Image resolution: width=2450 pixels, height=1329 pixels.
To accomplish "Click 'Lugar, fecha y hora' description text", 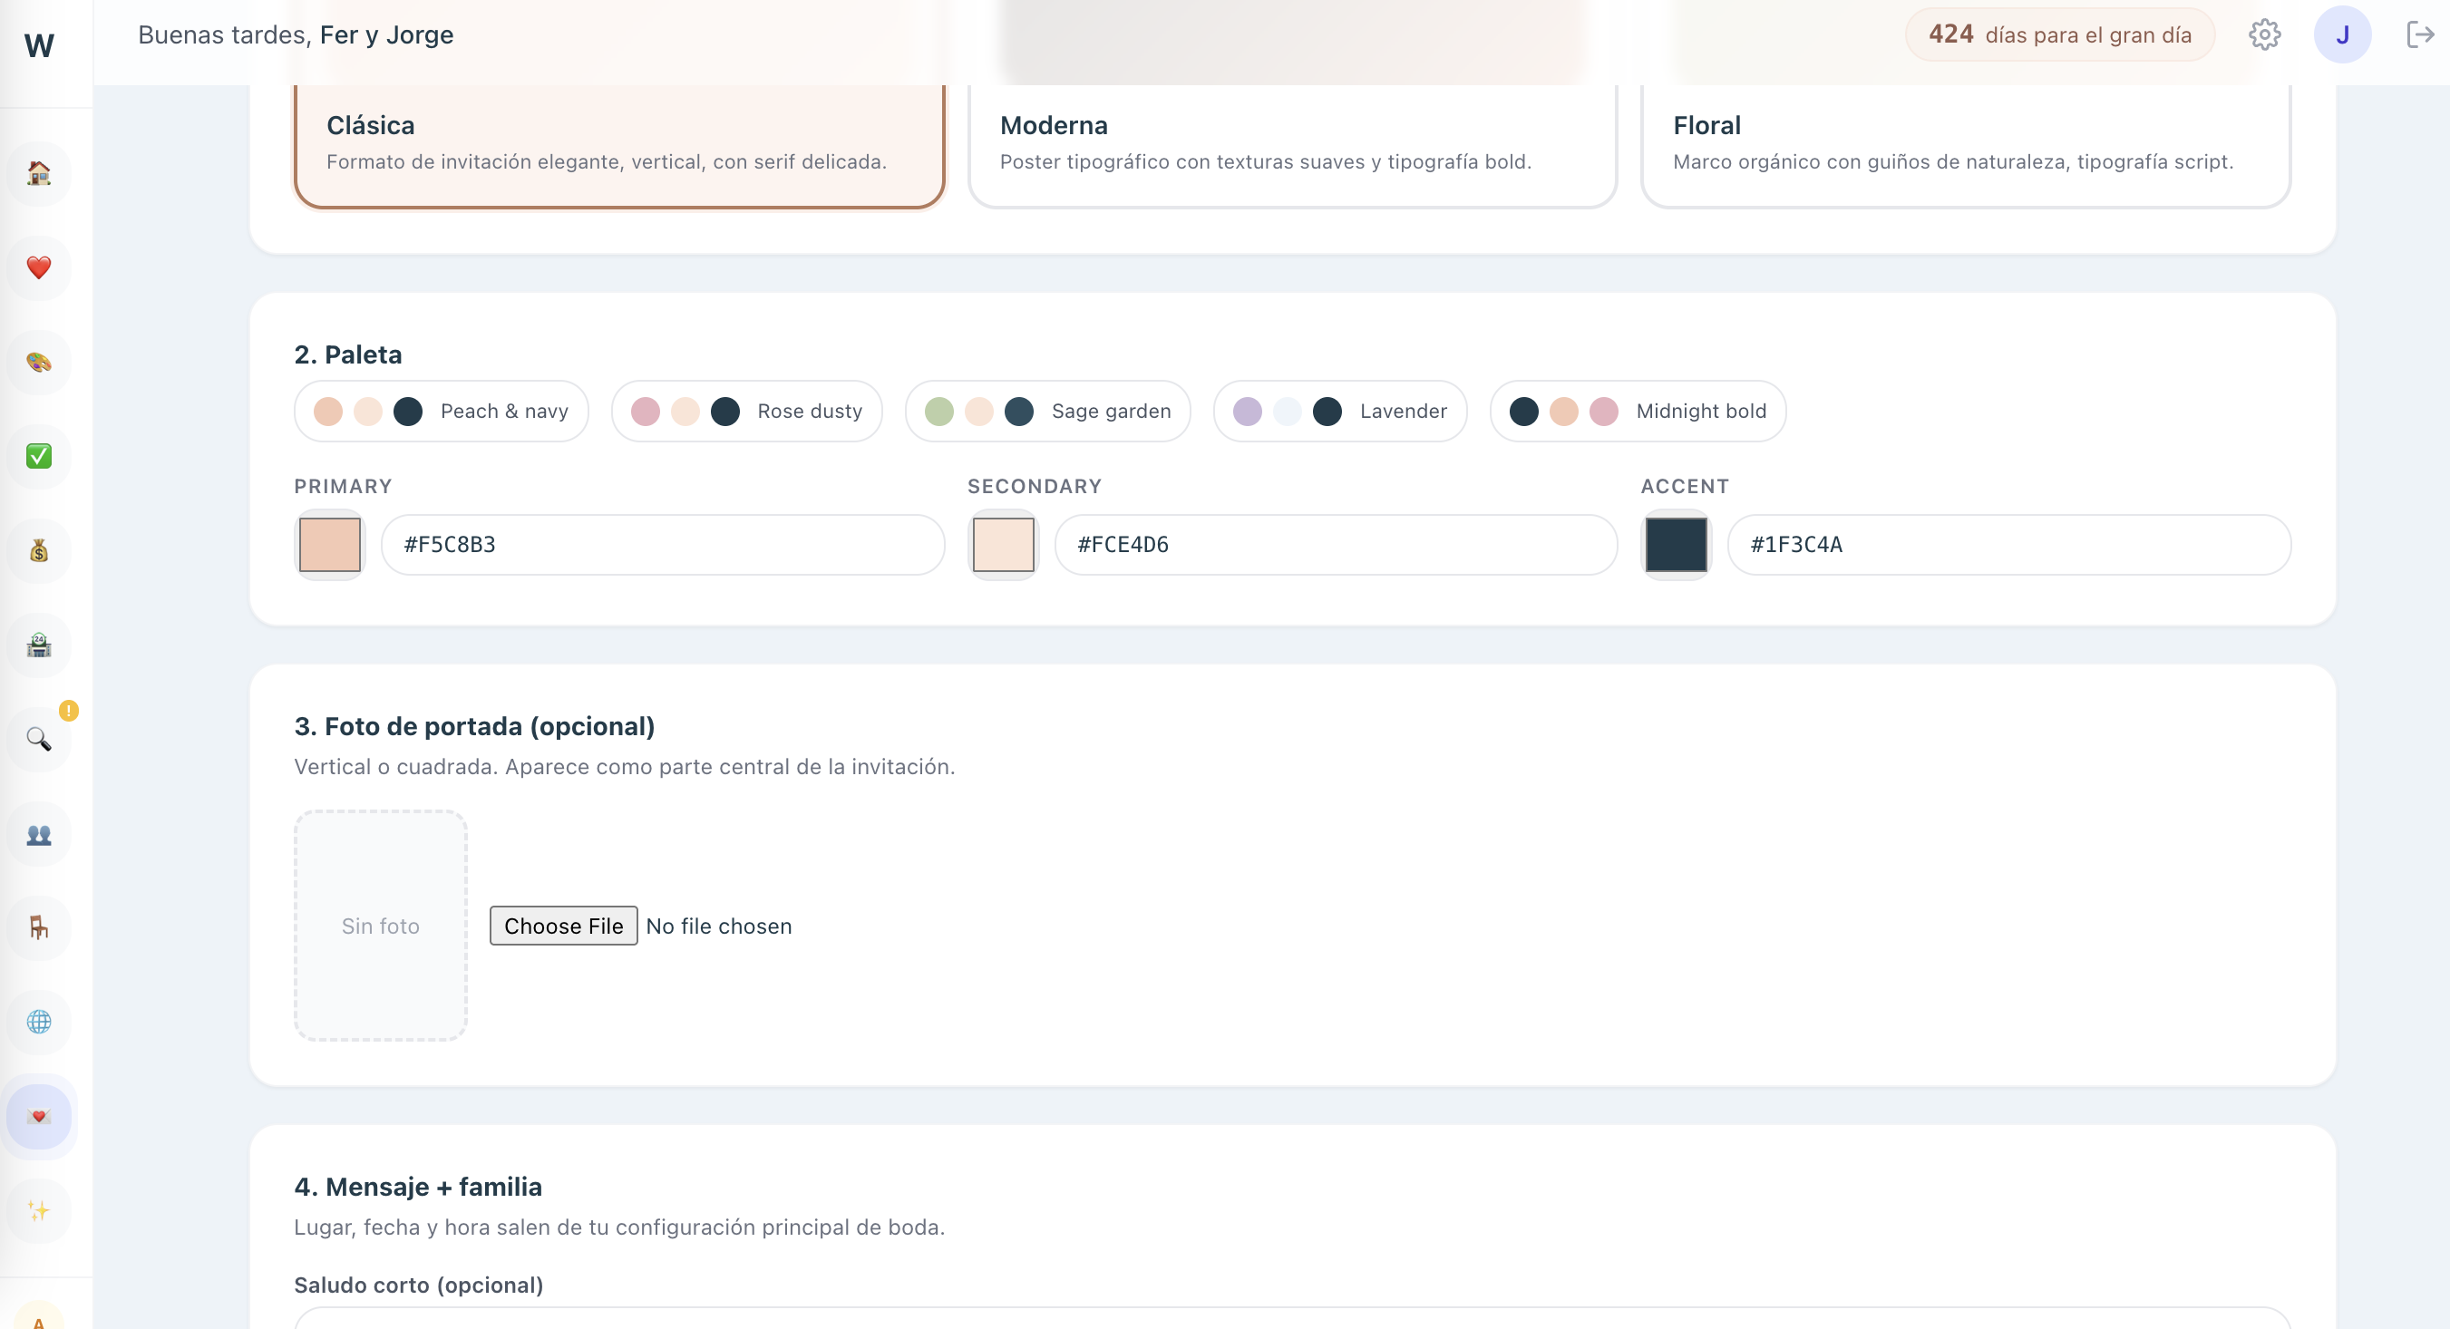I will coord(620,1227).
